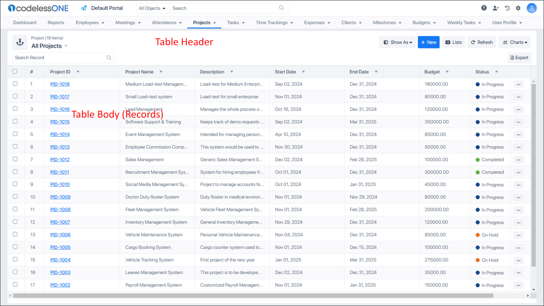The height and width of the screenshot is (306, 544).
Task: Click the anchor icon beside All Projects
Action: (20, 42)
